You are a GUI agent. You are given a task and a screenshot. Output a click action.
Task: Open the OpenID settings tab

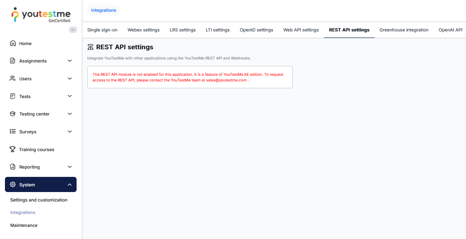coord(256,30)
